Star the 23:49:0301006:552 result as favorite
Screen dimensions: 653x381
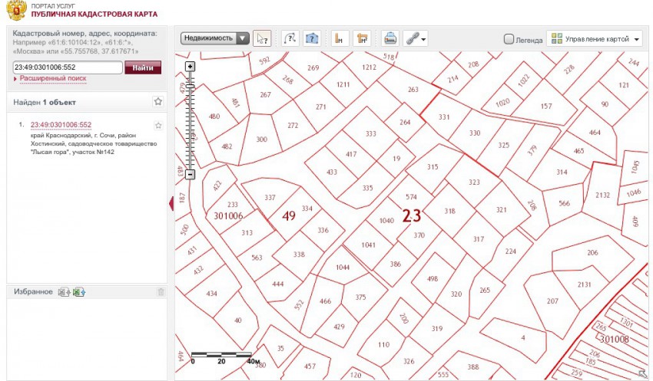coord(158,125)
